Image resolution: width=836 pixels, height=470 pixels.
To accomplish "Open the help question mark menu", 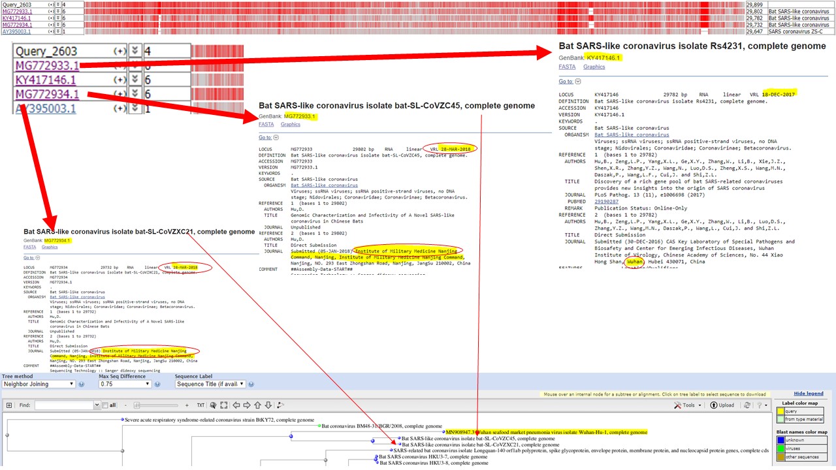I will (x=762, y=405).
